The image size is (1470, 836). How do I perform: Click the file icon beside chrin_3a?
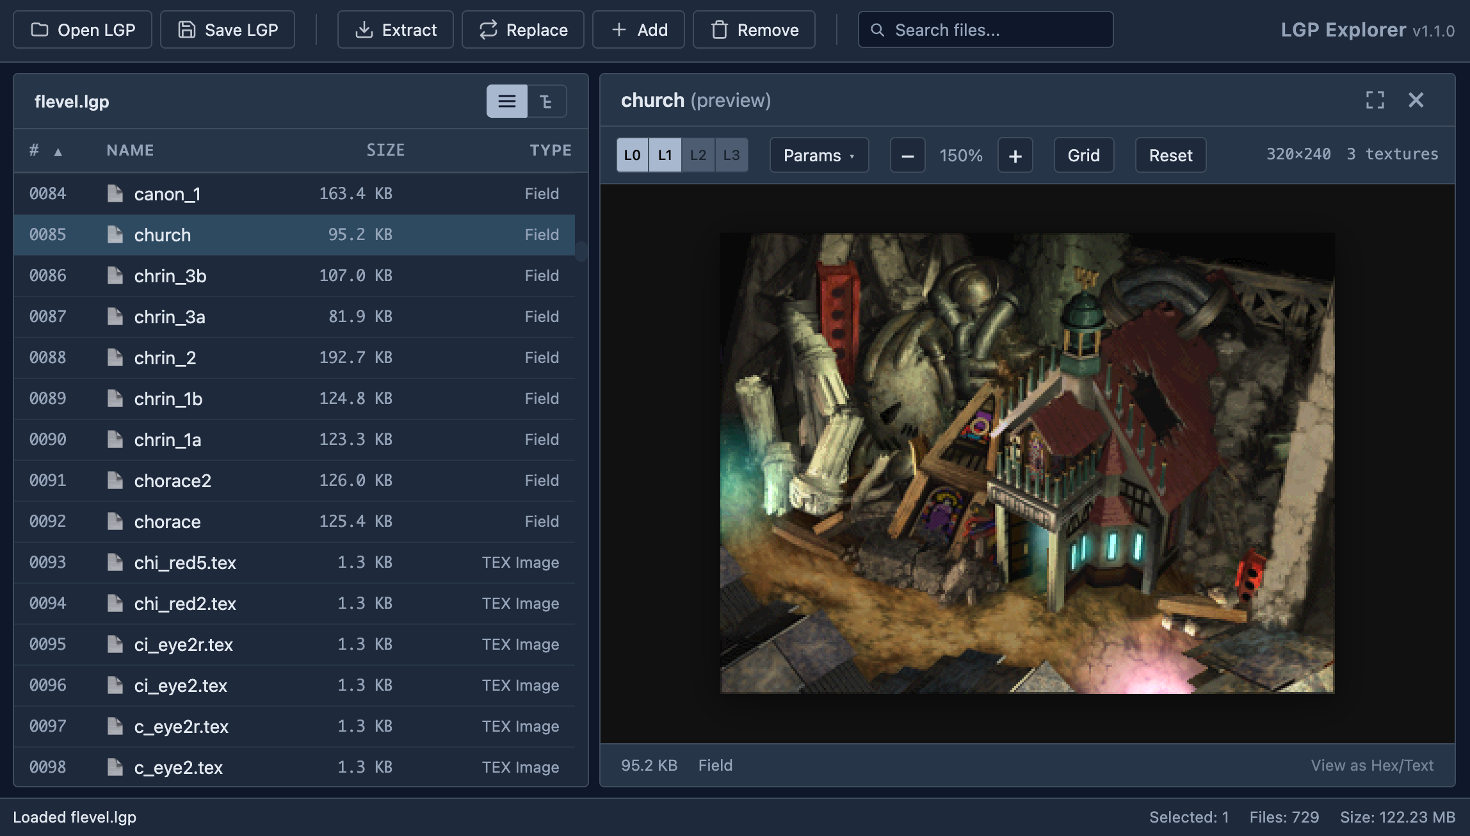click(115, 316)
